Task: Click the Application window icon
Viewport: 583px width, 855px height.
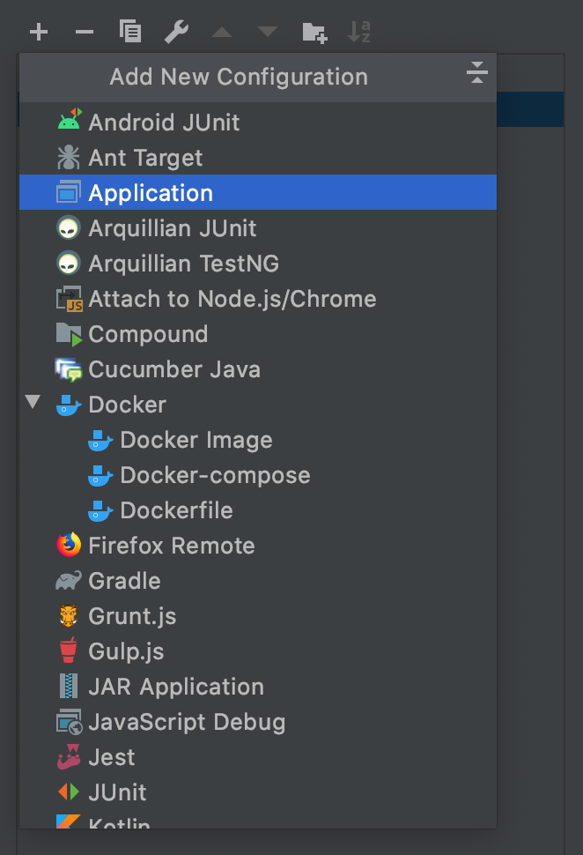Action: (x=69, y=192)
